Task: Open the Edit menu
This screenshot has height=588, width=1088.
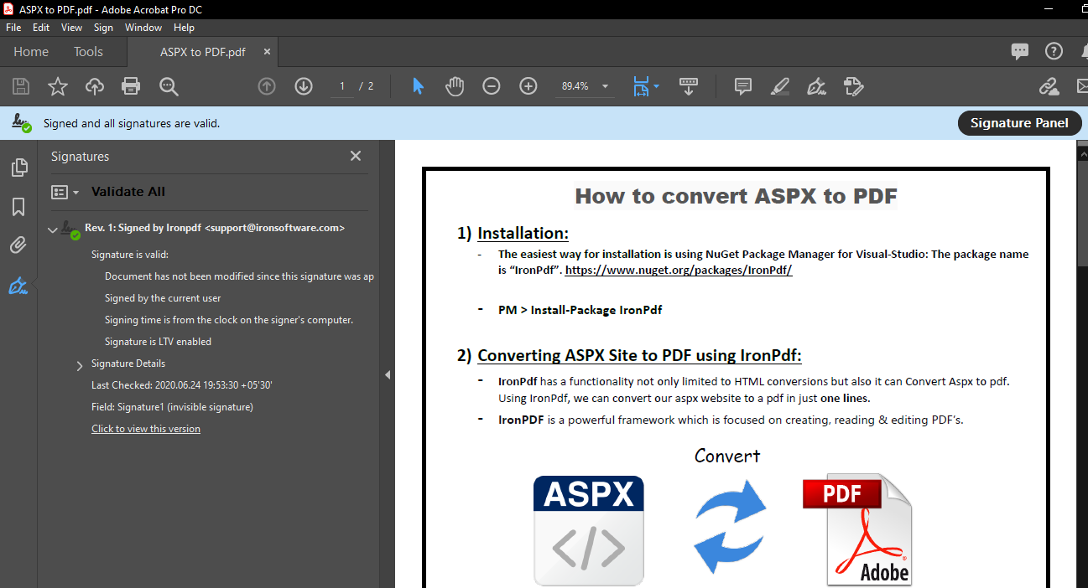Action: click(x=41, y=28)
